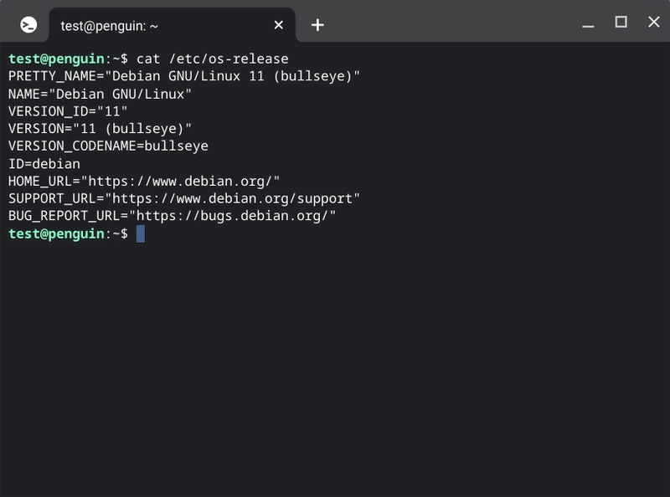Click the green test@penguin prompt before cat

(x=56, y=59)
